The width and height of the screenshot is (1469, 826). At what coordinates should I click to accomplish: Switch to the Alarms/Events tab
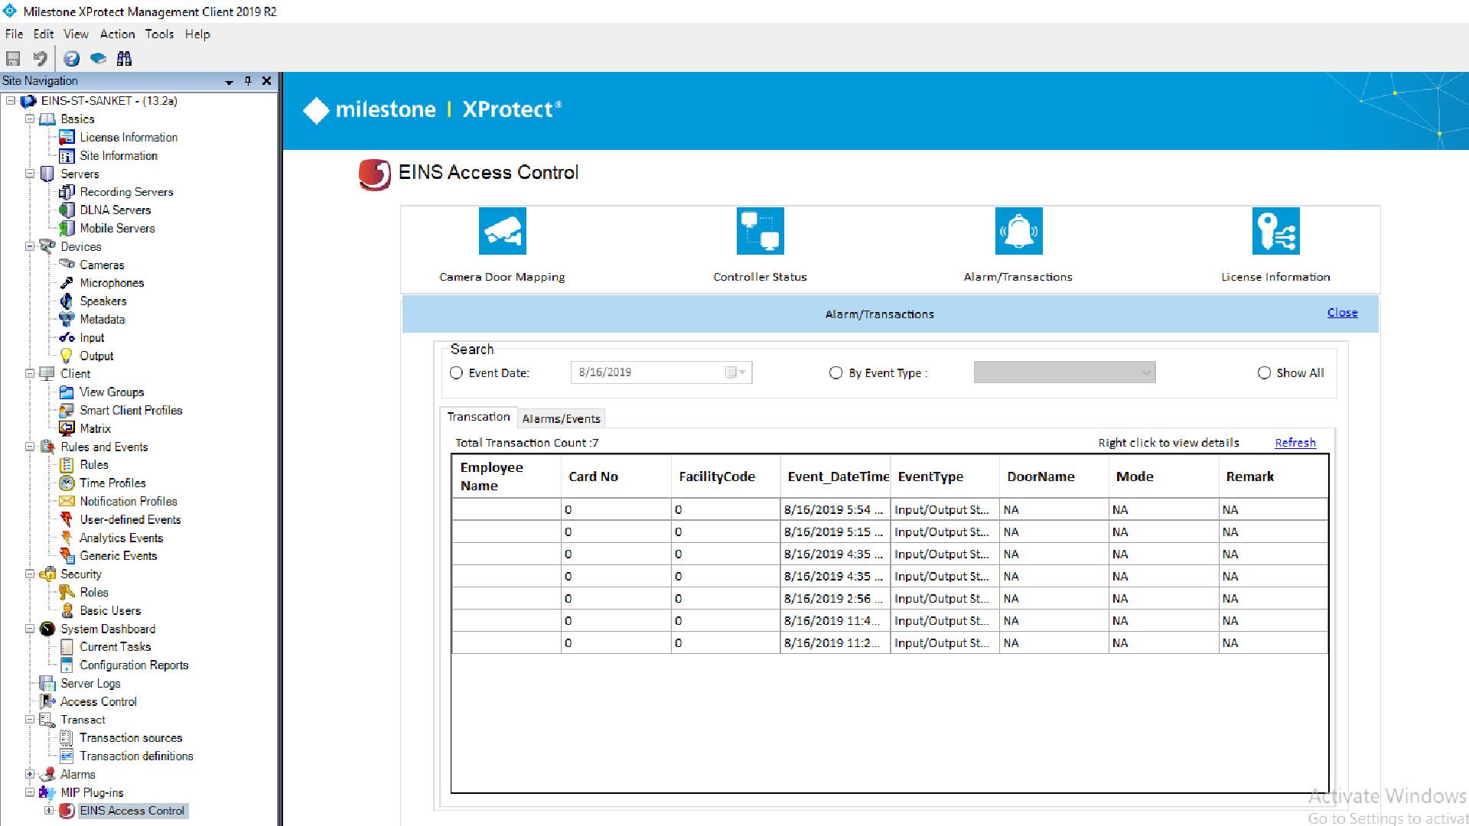pos(561,418)
